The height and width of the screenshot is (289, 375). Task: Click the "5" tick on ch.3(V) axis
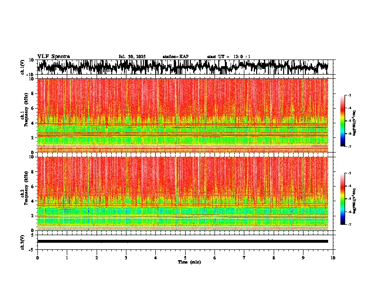(x=33, y=235)
